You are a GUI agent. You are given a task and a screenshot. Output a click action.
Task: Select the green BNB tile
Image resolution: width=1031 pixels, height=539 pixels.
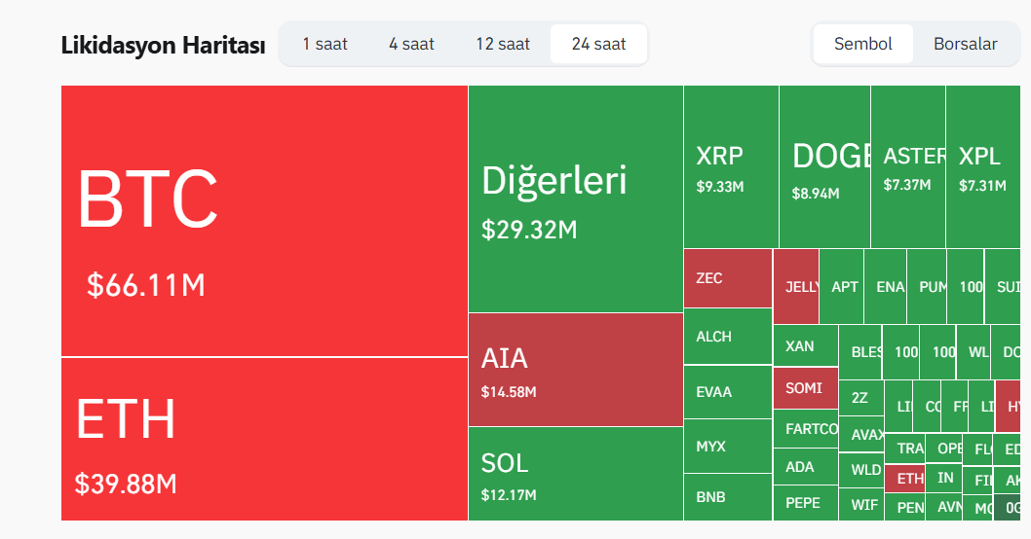[x=727, y=497]
